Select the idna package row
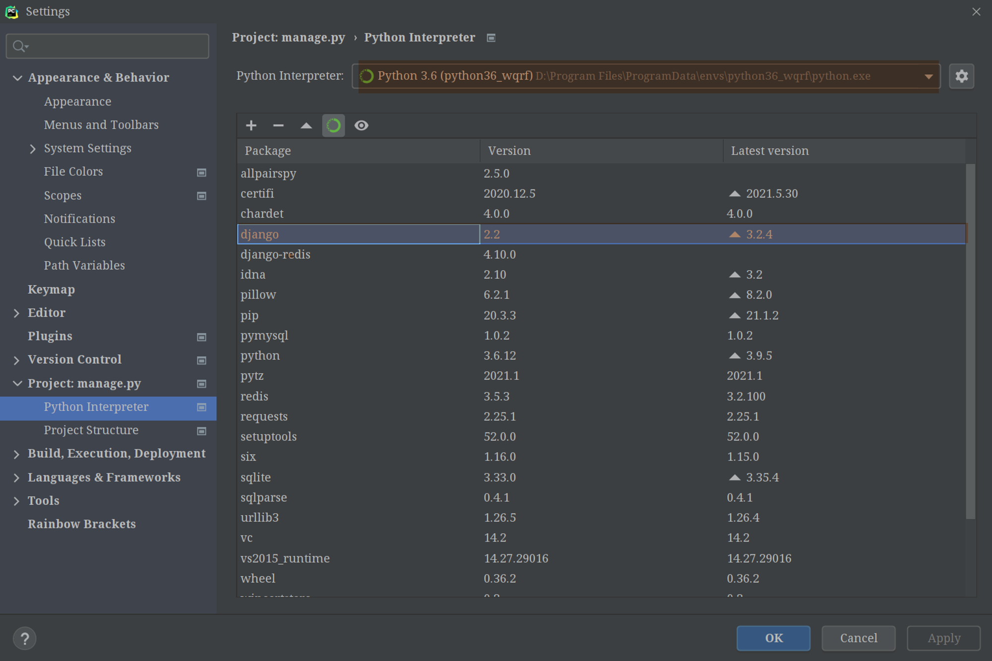 (x=601, y=275)
